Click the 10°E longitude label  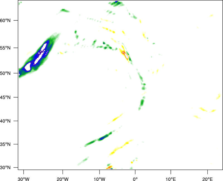click(171, 179)
